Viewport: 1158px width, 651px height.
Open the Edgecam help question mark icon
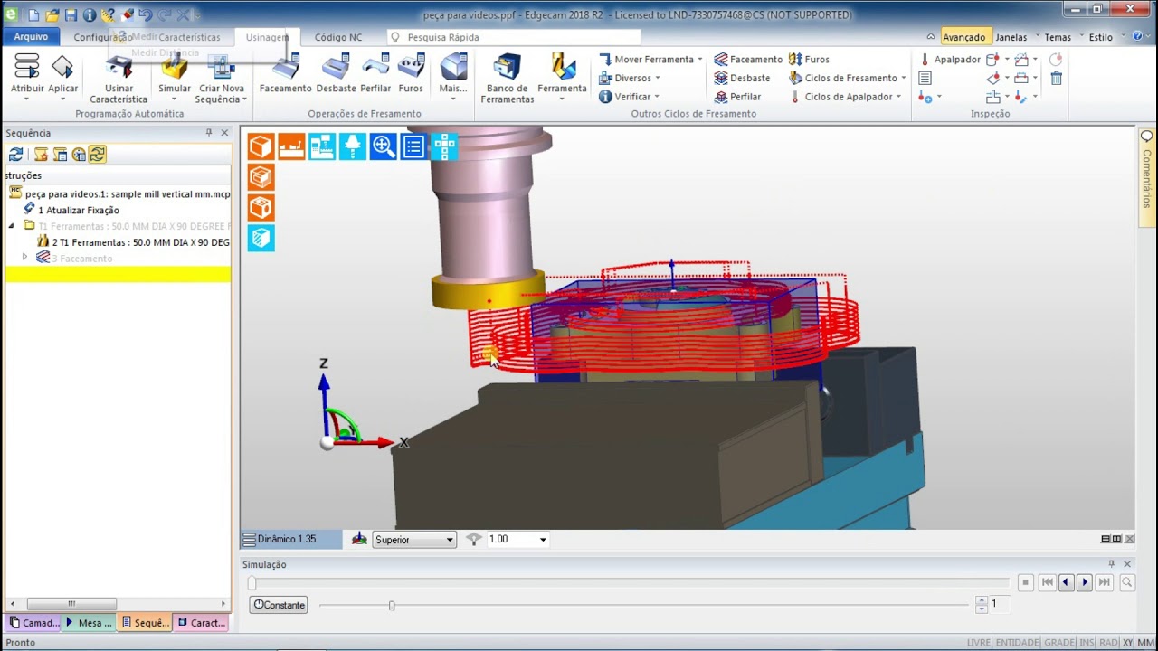(1138, 37)
